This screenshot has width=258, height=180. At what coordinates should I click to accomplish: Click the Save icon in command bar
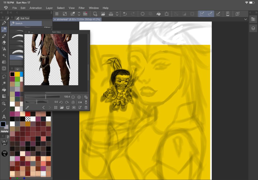111,14
